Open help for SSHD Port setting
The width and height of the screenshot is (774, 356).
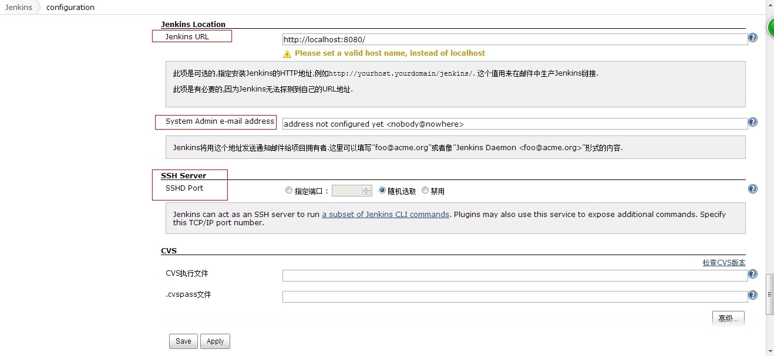[x=753, y=189]
